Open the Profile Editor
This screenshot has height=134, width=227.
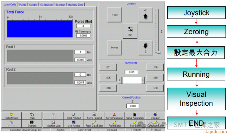pyautogui.click(x=114, y=124)
